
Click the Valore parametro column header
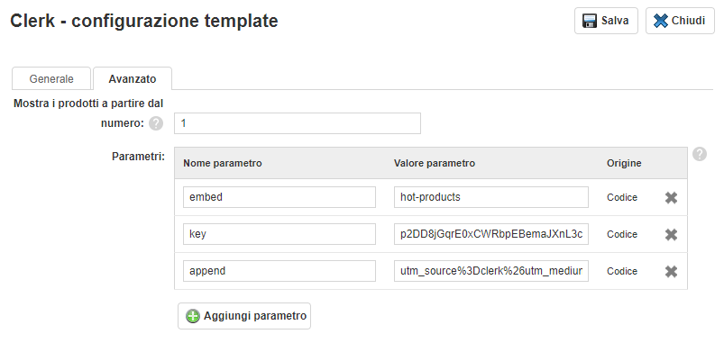click(x=435, y=163)
